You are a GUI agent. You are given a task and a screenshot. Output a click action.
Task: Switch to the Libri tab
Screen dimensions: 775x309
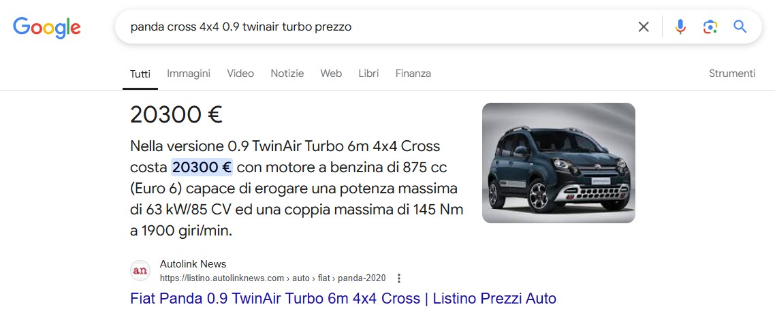[x=368, y=74]
